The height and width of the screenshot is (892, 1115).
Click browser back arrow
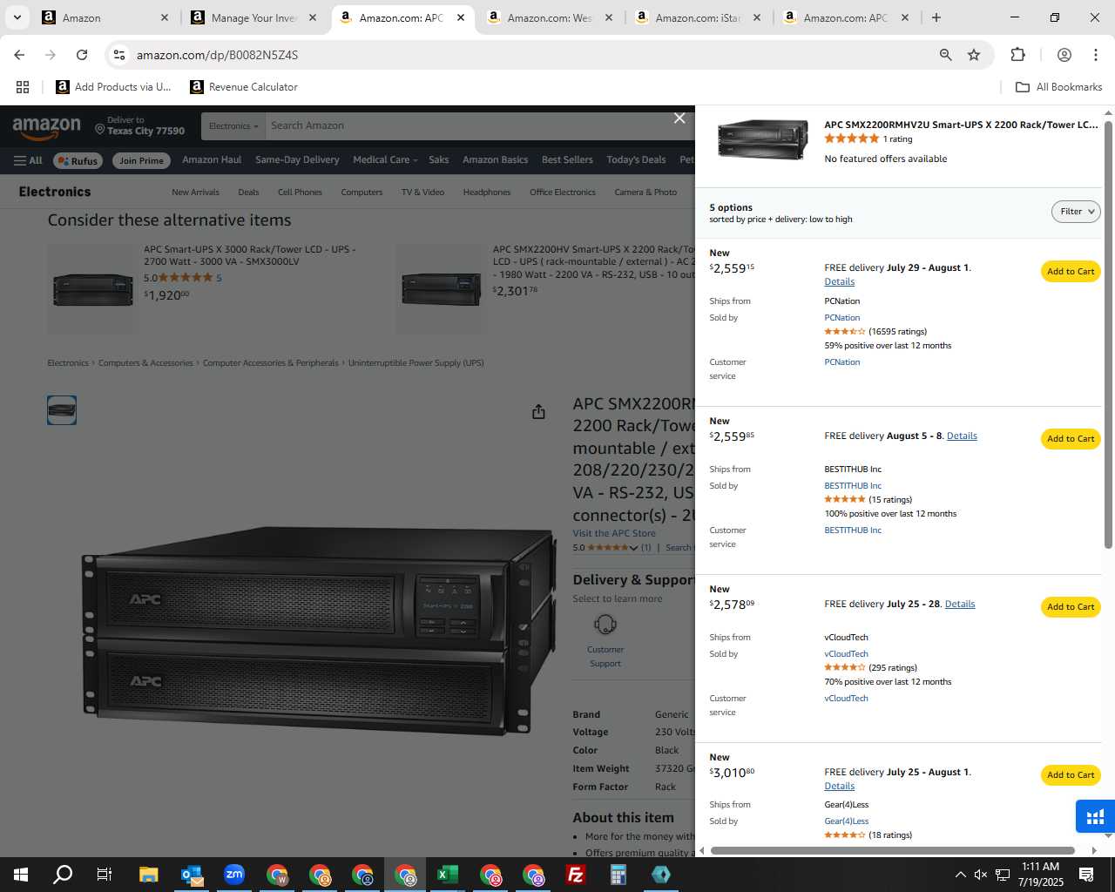(x=19, y=55)
